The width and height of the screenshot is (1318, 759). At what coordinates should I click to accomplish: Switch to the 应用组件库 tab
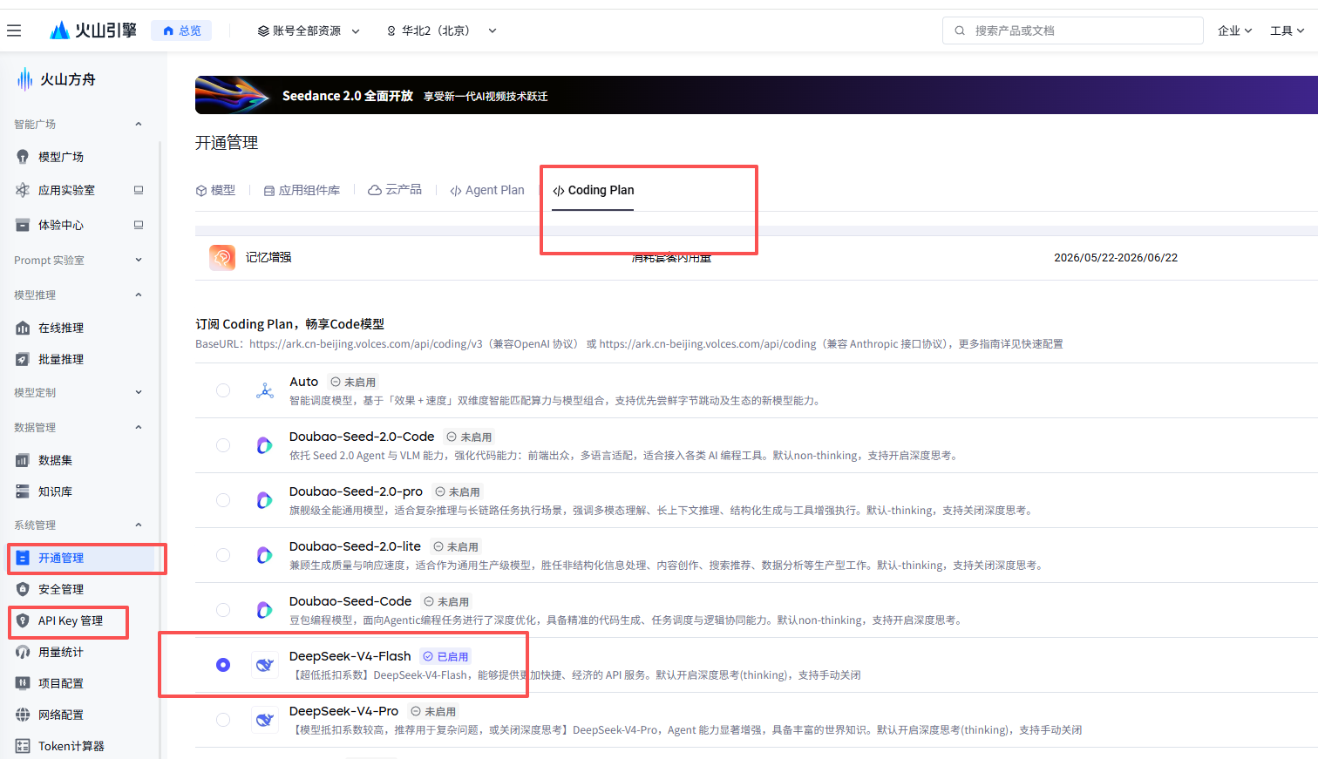tap(302, 190)
